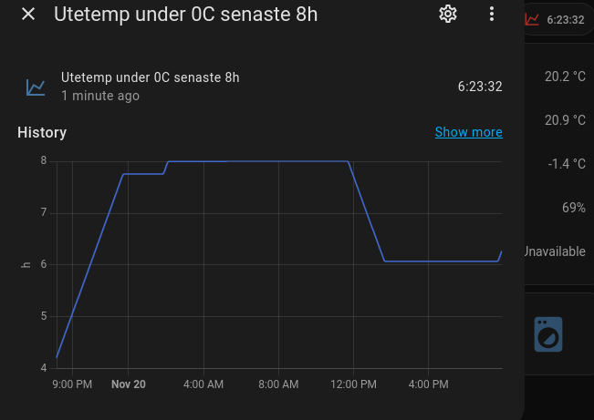
Task: Click the 6:23:32 state value in dialog
Action: pos(480,87)
